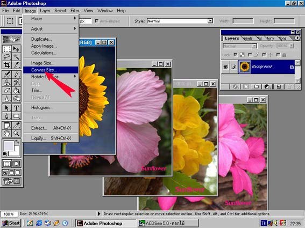
Task: Select the Pen tool
Action: [x=7, y=116]
